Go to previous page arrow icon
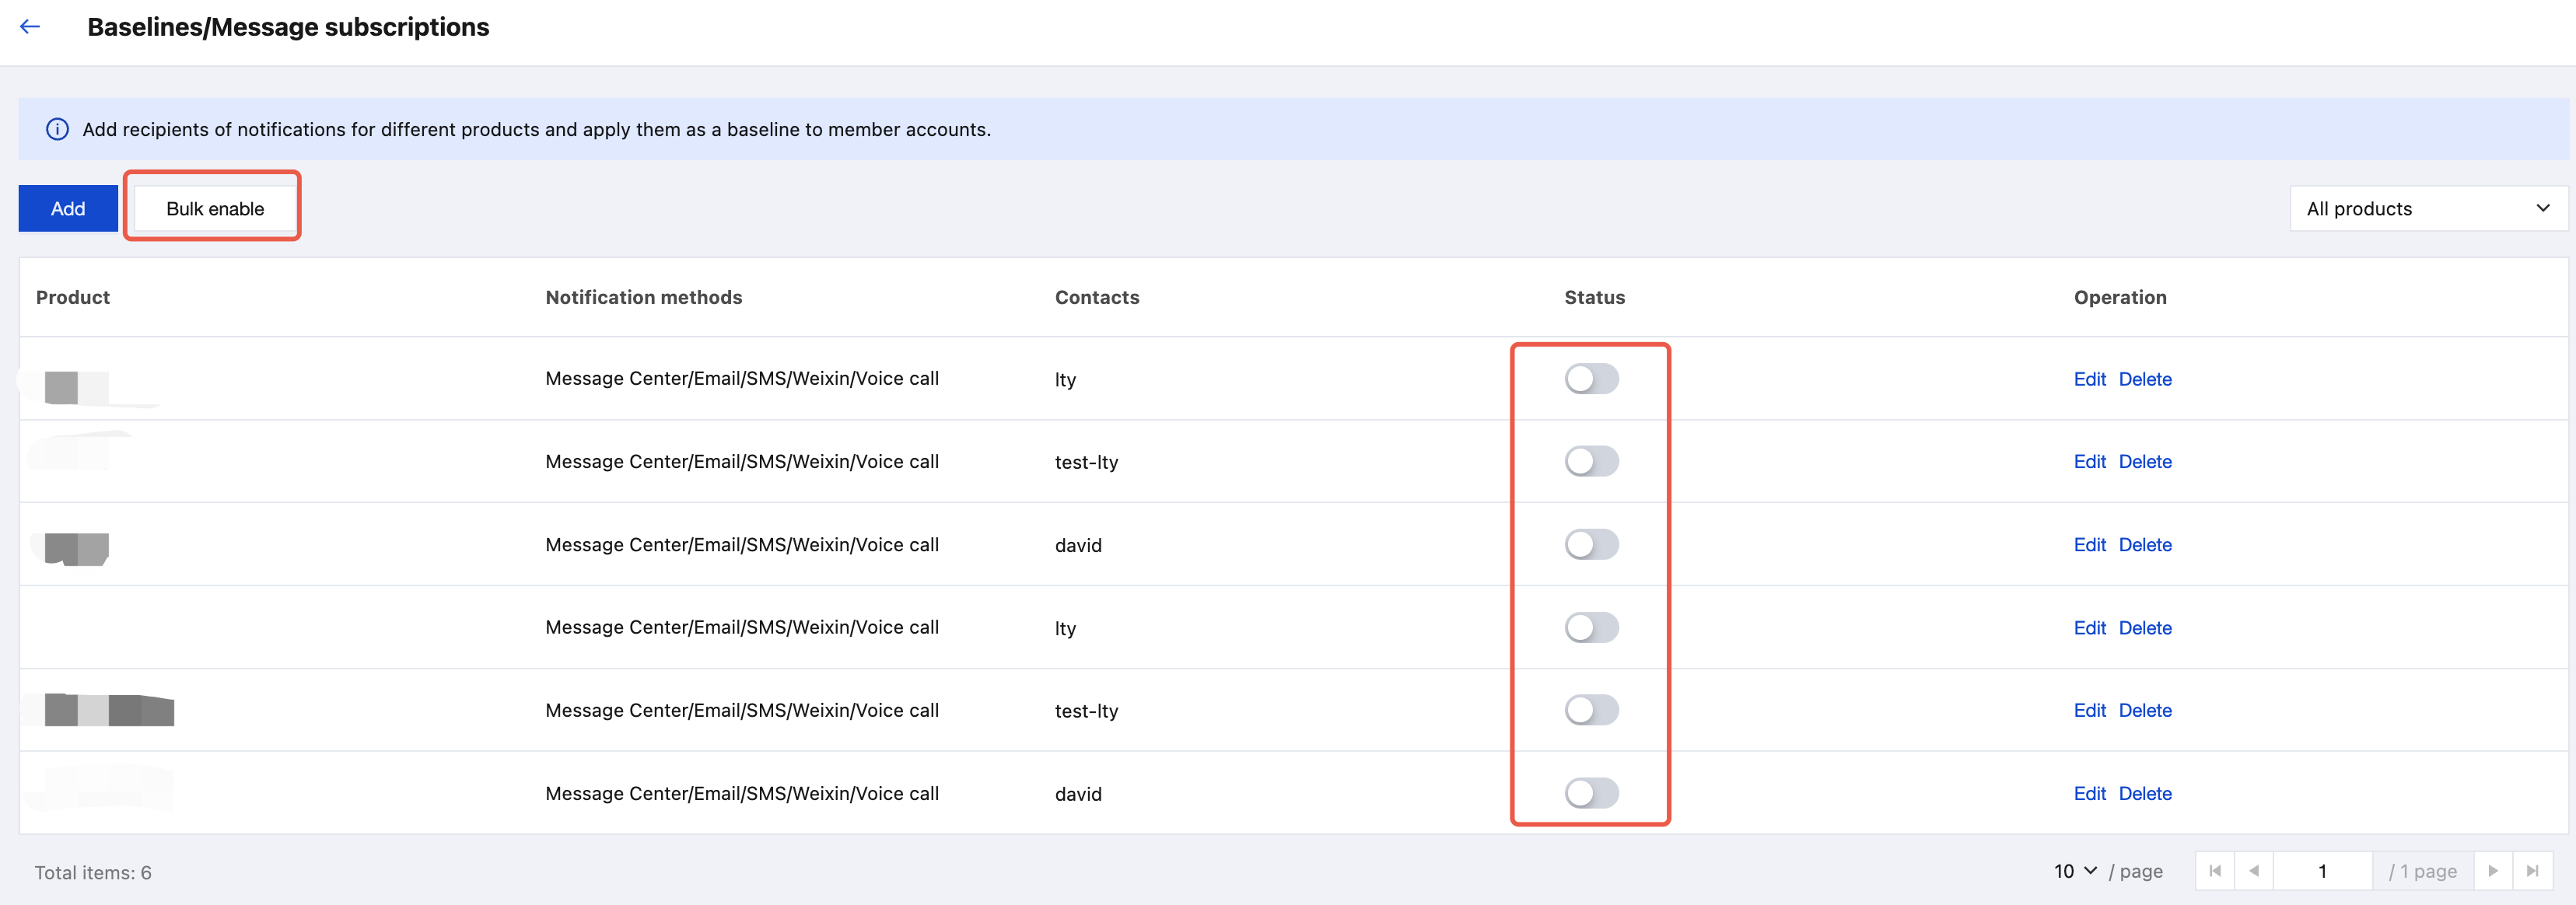Viewport: 2576px width, 905px height. pyautogui.click(x=2253, y=871)
